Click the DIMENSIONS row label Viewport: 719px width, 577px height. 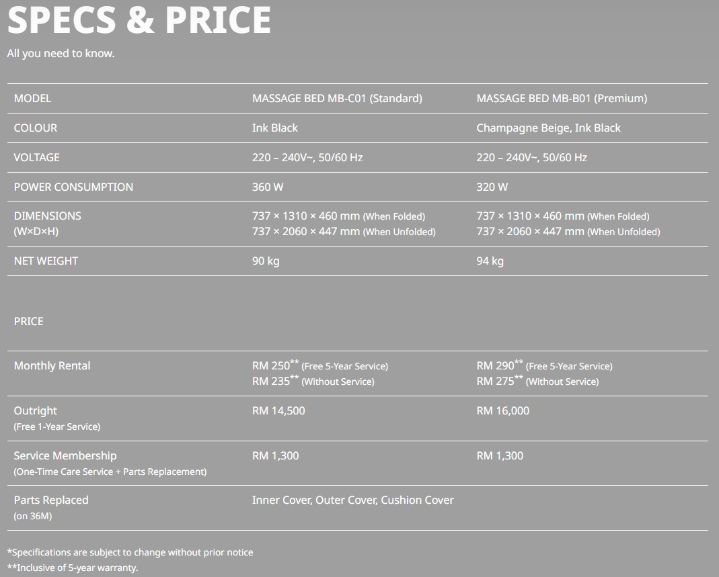coord(47,216)
